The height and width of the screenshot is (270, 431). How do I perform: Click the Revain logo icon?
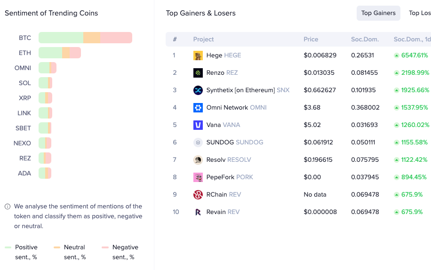point(198,212)
